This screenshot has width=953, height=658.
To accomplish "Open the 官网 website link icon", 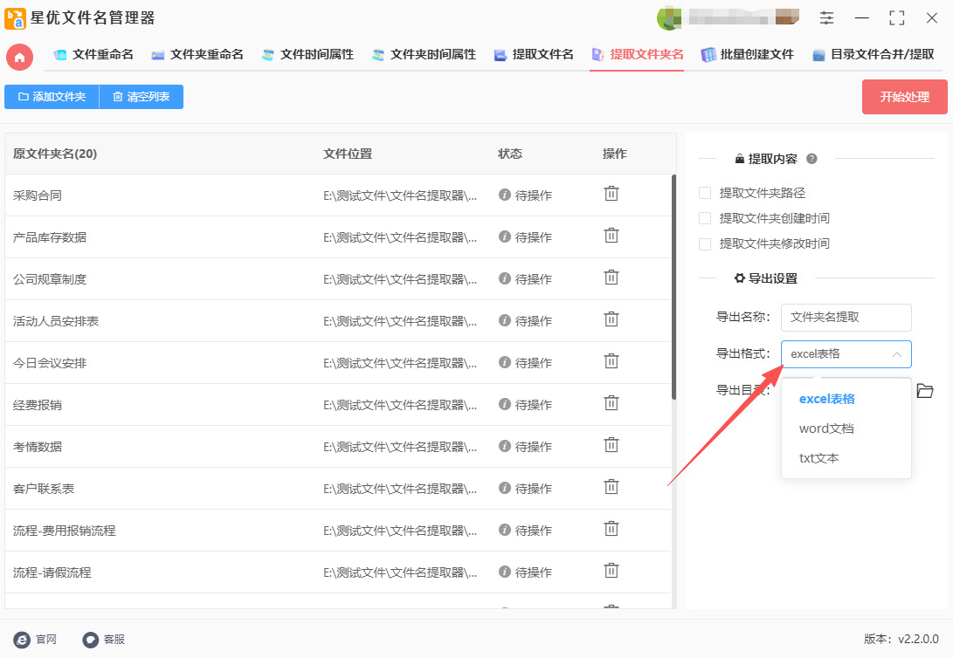I will point(22,639).
